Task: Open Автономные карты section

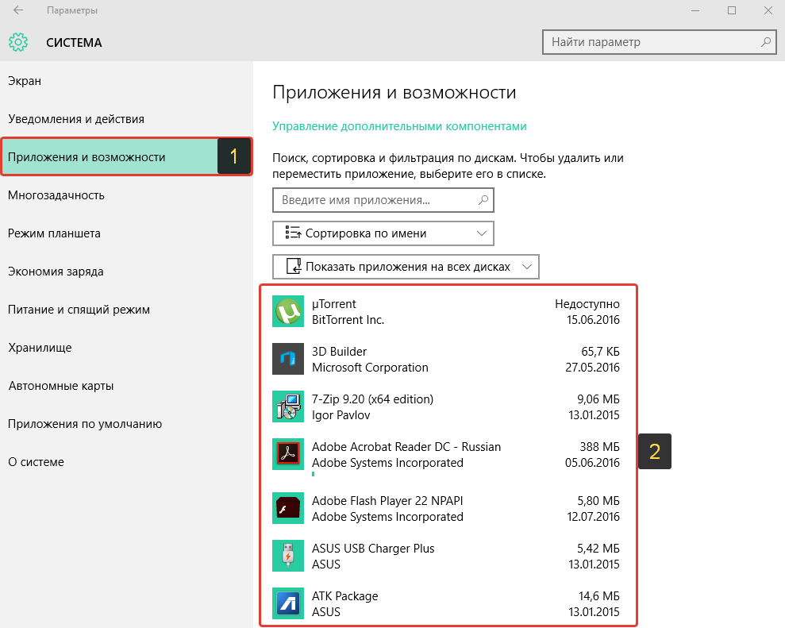Action: point(126,385)
